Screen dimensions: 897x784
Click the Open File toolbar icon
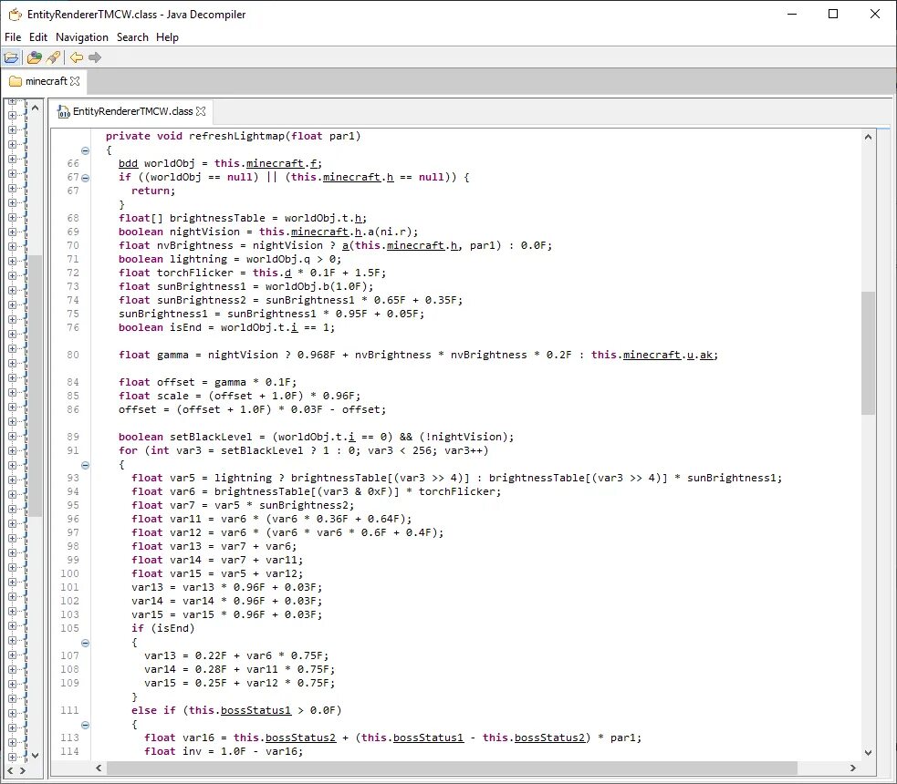coord(12,57)
